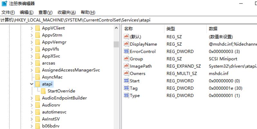
Task: Open the 文件(F) menu
Action: 8,12
